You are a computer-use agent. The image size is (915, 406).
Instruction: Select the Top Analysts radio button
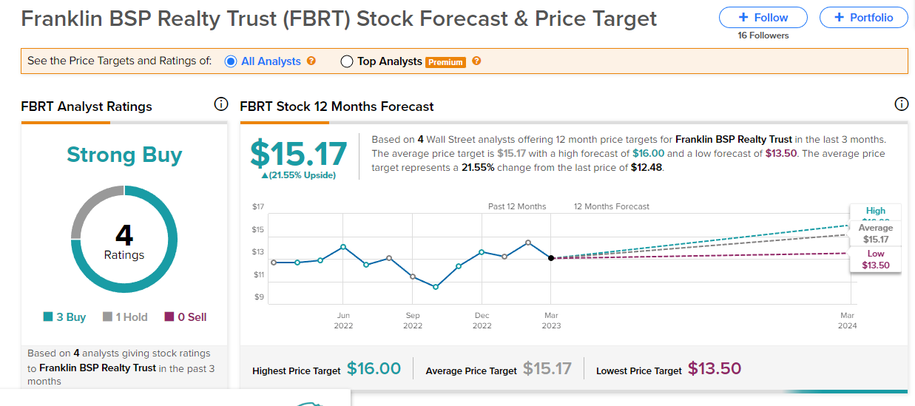(347, 62)
